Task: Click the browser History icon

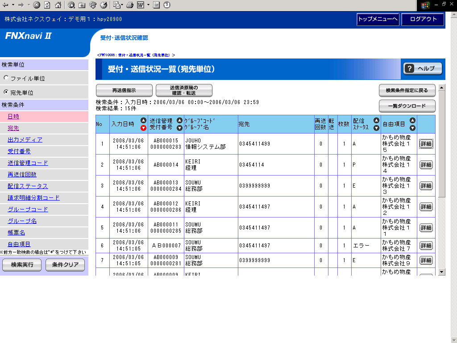Action: click(104, 5)
